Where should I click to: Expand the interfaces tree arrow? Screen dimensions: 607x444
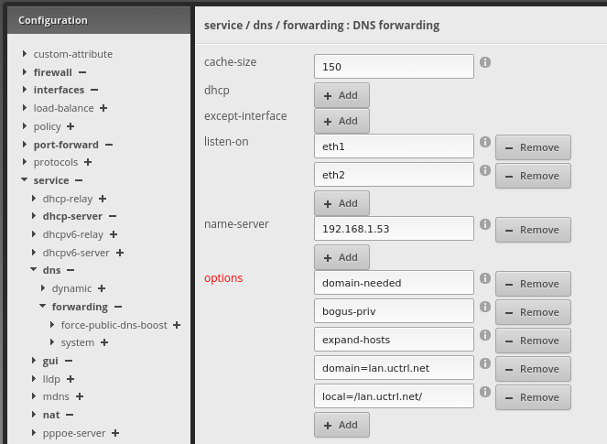tap(24, 90)
